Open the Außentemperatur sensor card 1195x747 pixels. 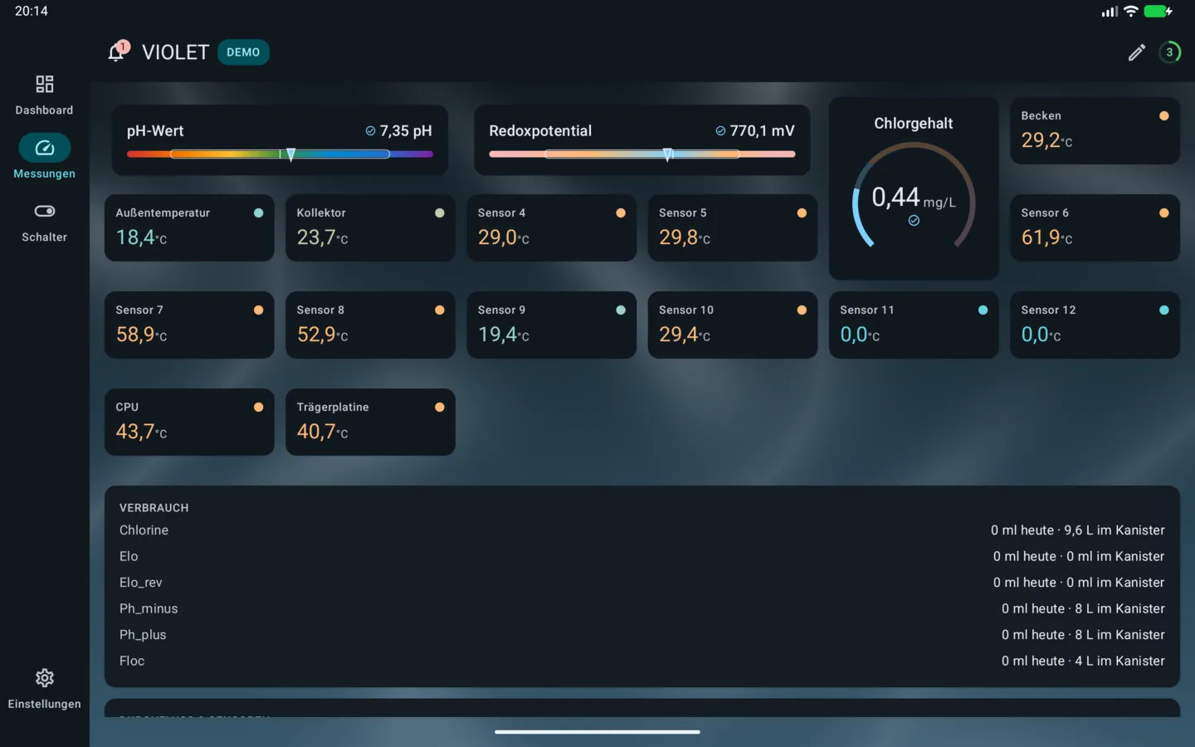(x=189, y=227)
